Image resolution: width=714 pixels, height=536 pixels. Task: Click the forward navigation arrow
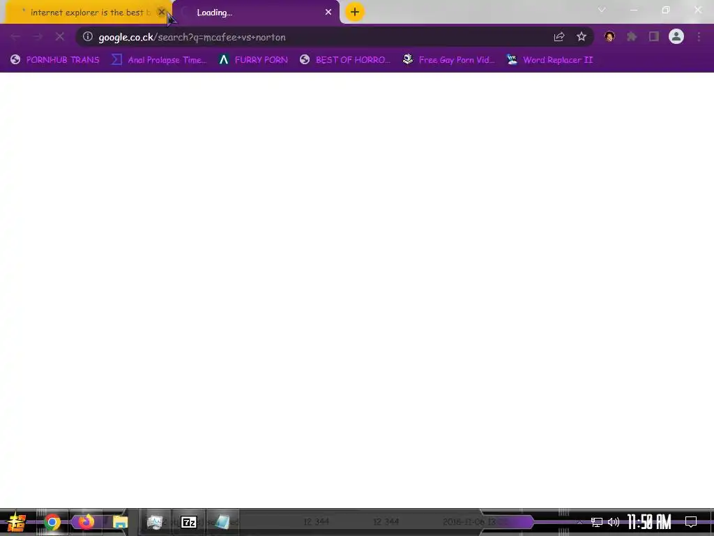pyautogui.click(x=38, y=37)
